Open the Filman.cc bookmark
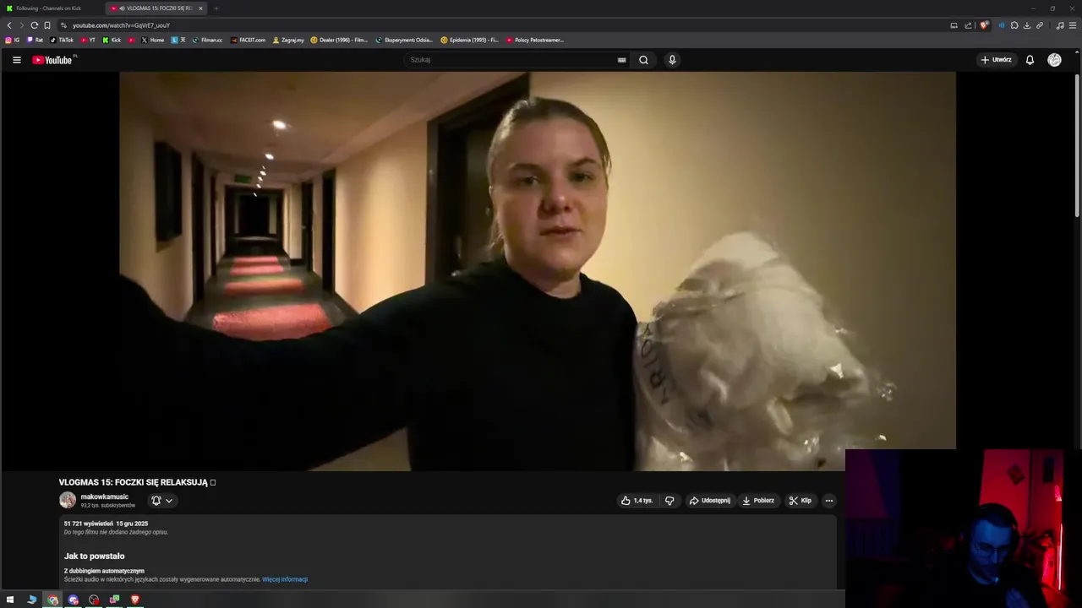 (x=207, y=40)
